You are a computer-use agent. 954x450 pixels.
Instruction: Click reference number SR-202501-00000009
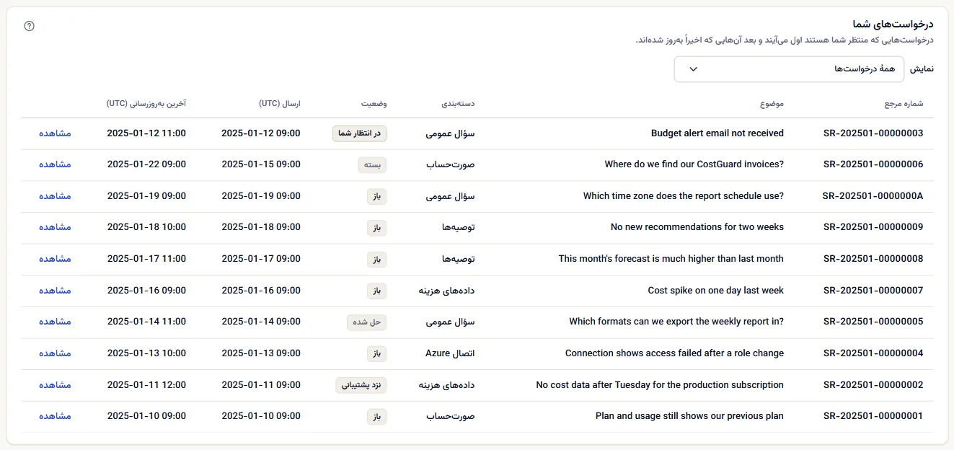tap(873, 227)
